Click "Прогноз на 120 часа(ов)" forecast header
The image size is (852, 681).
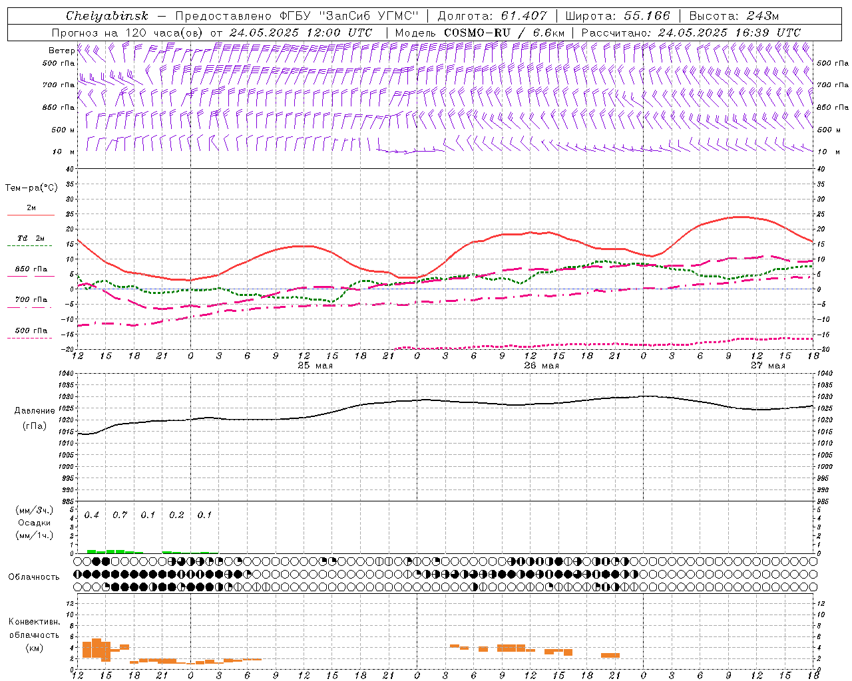tap(128, 33)
